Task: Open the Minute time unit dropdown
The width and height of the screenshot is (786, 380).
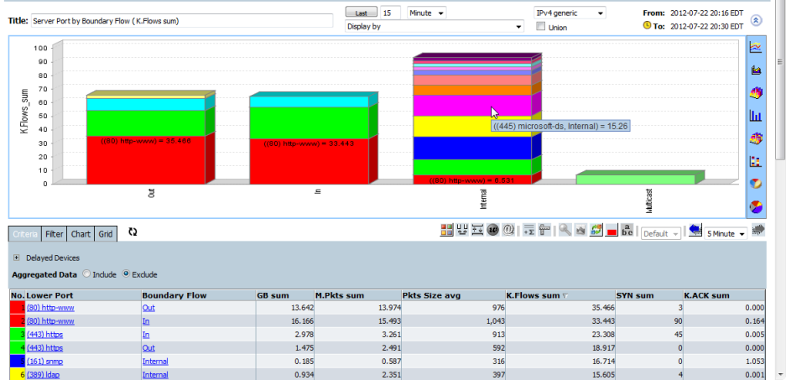Action: [427, 13]
